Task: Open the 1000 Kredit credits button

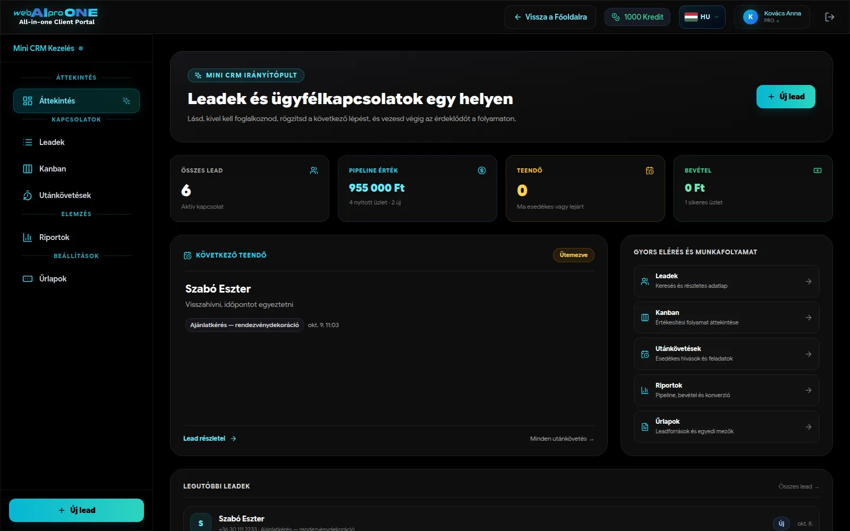Action: coord(637,17)
